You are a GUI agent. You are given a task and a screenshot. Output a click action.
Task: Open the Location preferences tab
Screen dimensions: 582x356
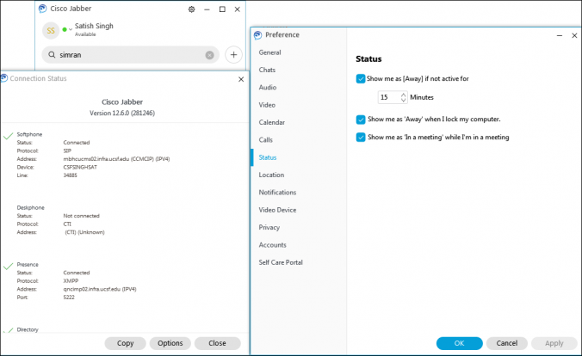pos(271,175)
